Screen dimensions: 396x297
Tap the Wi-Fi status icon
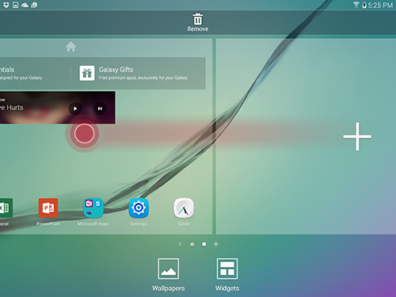pyautogui.click(x=356, y=5)
